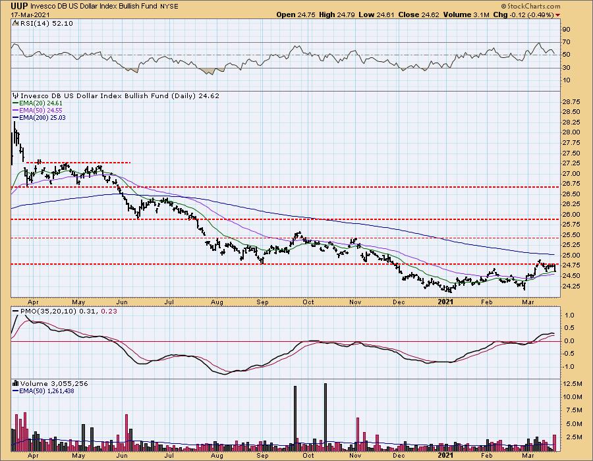Click the Open 24.75 value
The image size is (593, 461).
tap(296, 14)
